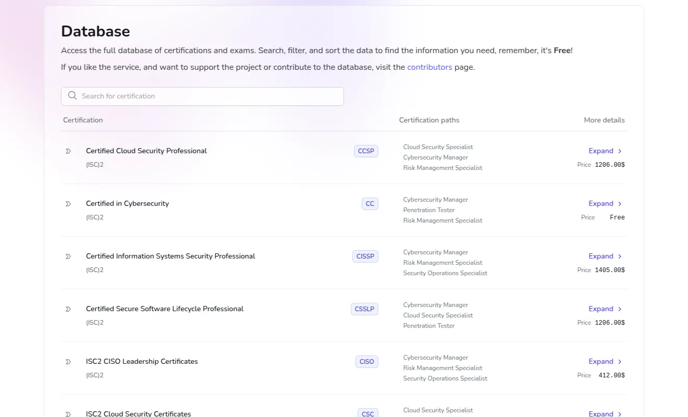
Task: Select the CISO badge
Action: [x=366, y=361]
